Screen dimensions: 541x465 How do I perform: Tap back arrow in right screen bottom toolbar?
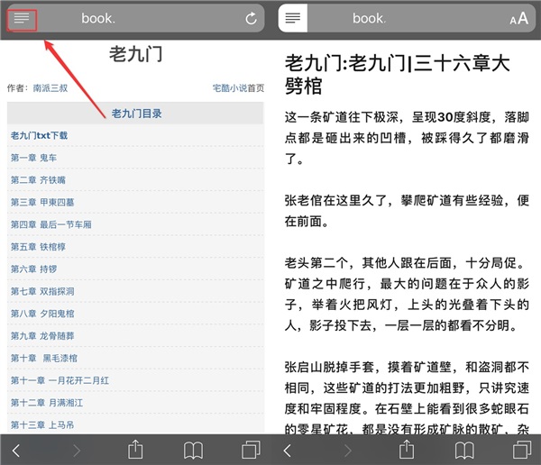287,451
